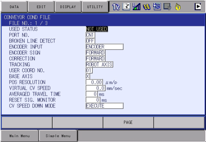206x142 pixels.
Task: Open the ENCODER INPUT selection box
Action: 104,47
